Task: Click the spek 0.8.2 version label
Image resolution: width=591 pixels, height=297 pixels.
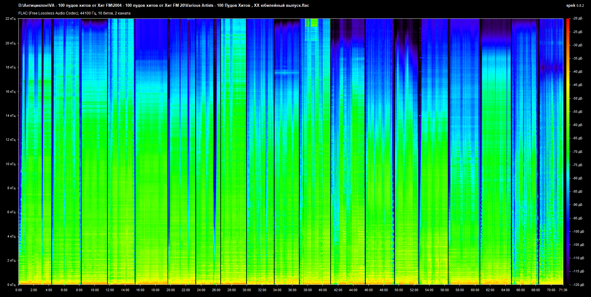Action: (575, 6)
